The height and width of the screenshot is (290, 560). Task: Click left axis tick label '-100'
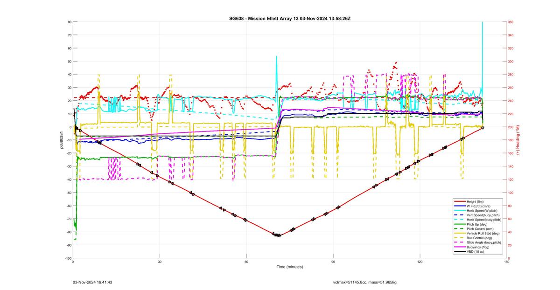(68, 258)
